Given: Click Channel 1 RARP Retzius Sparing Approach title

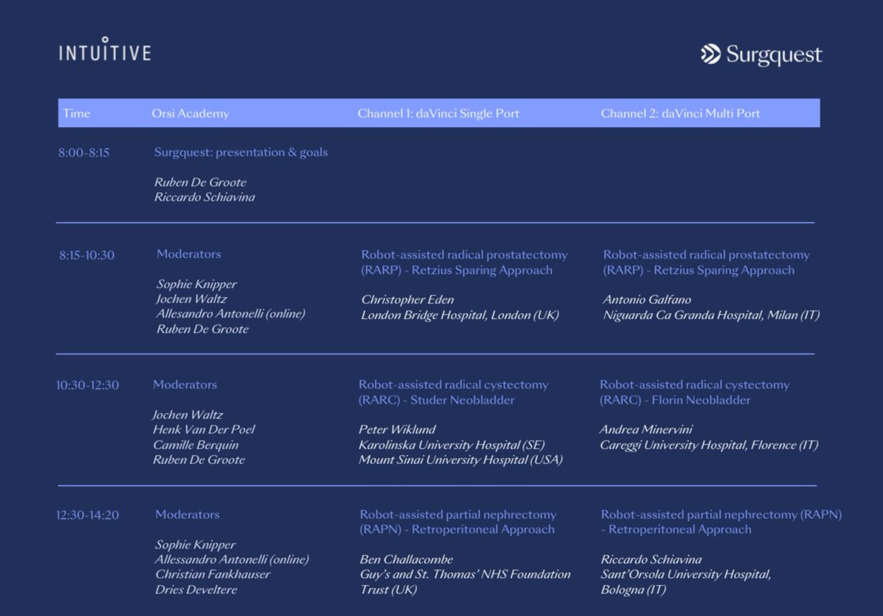Looking at the screenshot, I should click(x=464, y=262).
